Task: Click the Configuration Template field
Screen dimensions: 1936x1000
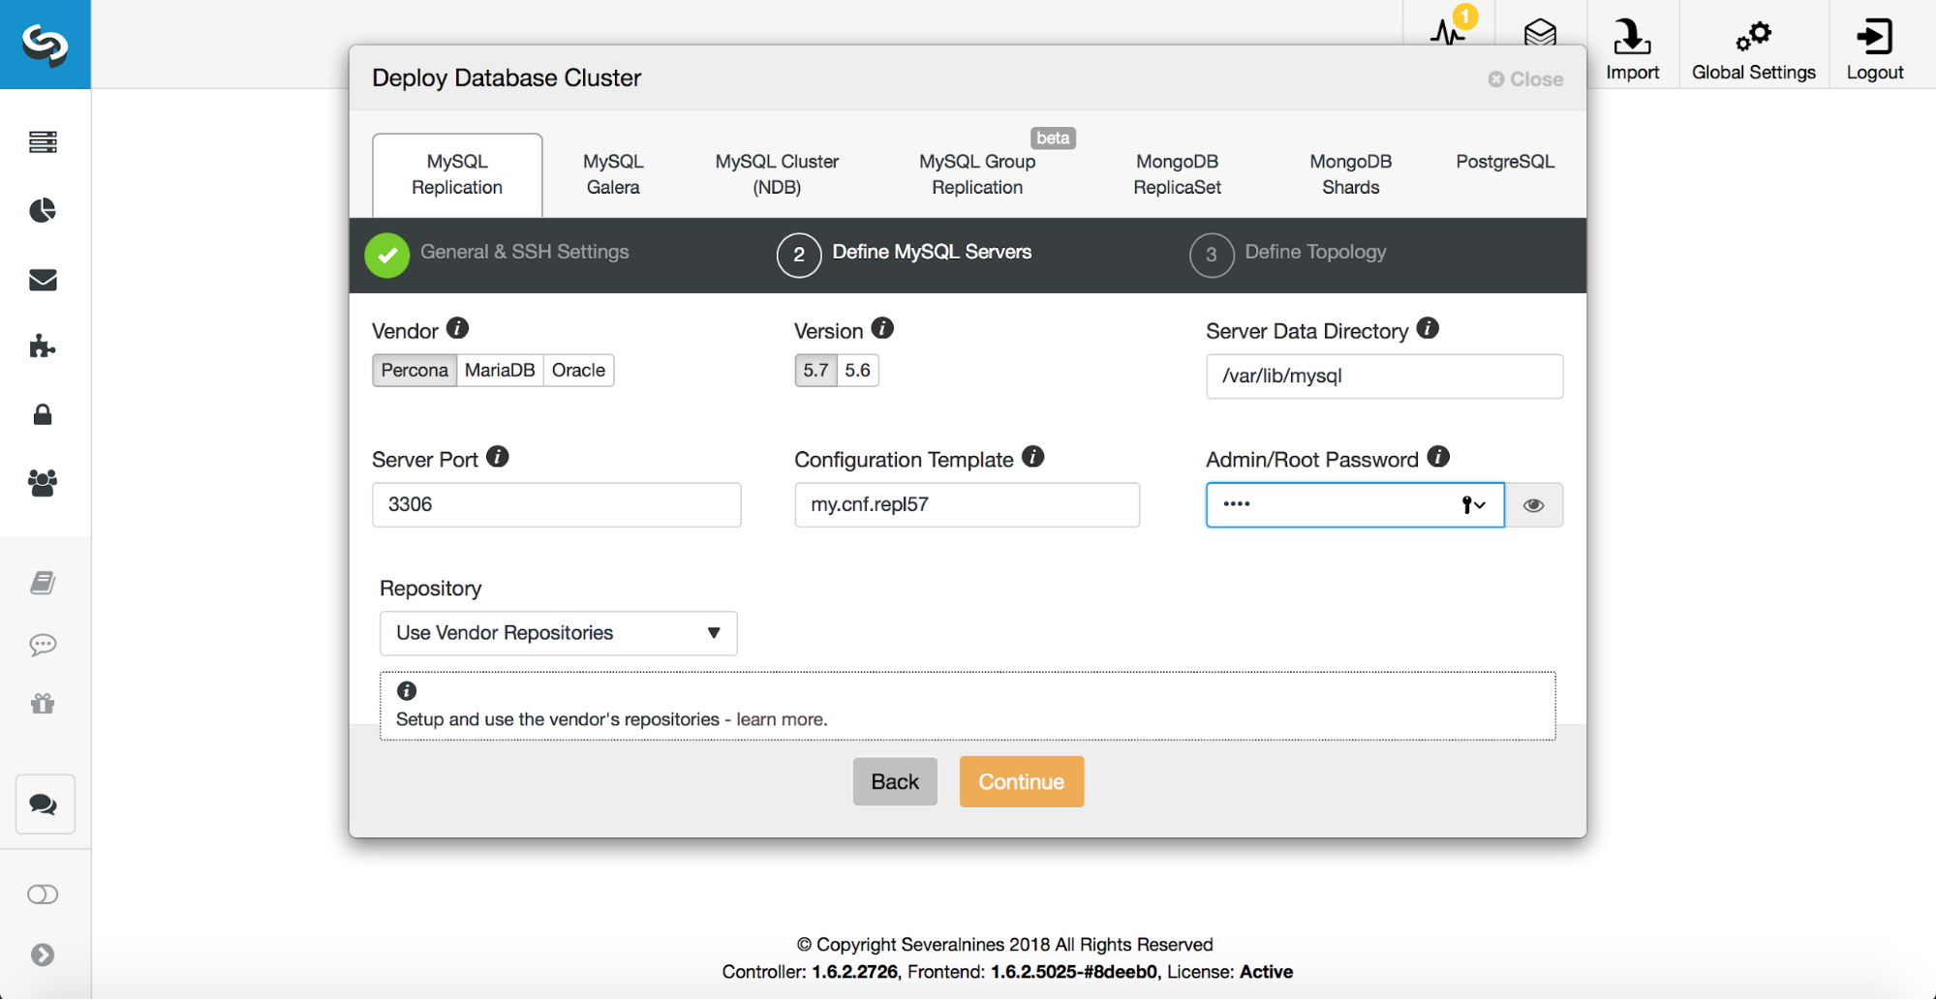Action: pyautogui.click(x=967, y=504)
